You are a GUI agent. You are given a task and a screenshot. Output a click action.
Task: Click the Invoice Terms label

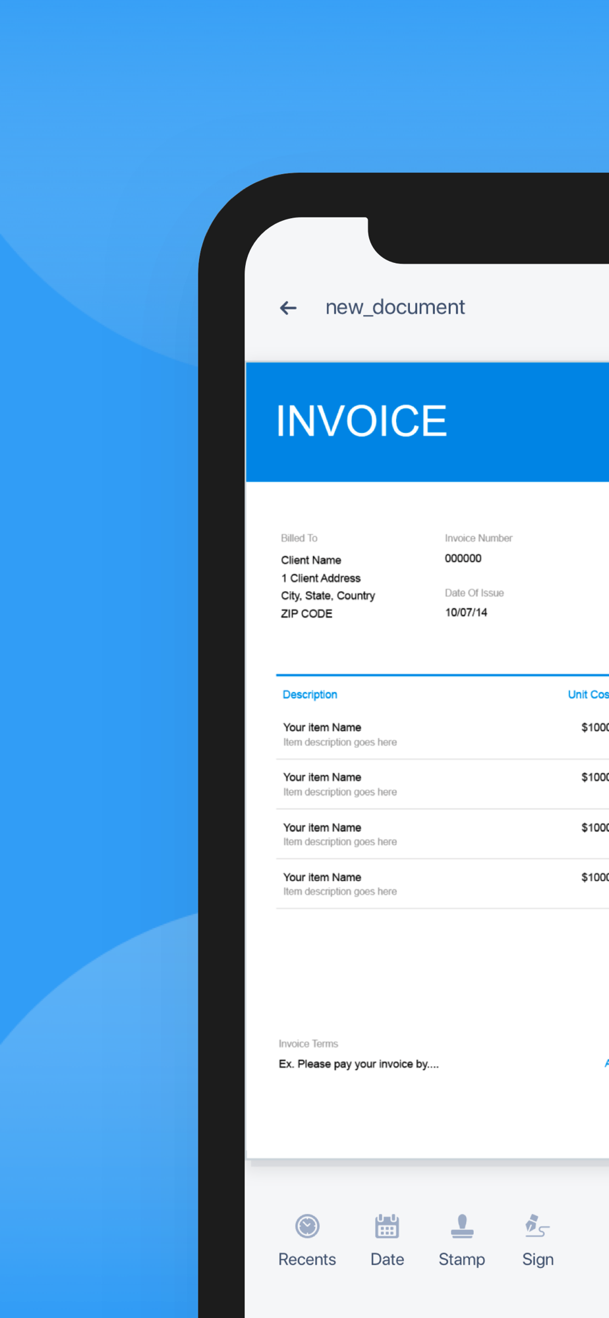click(308, 1044)
